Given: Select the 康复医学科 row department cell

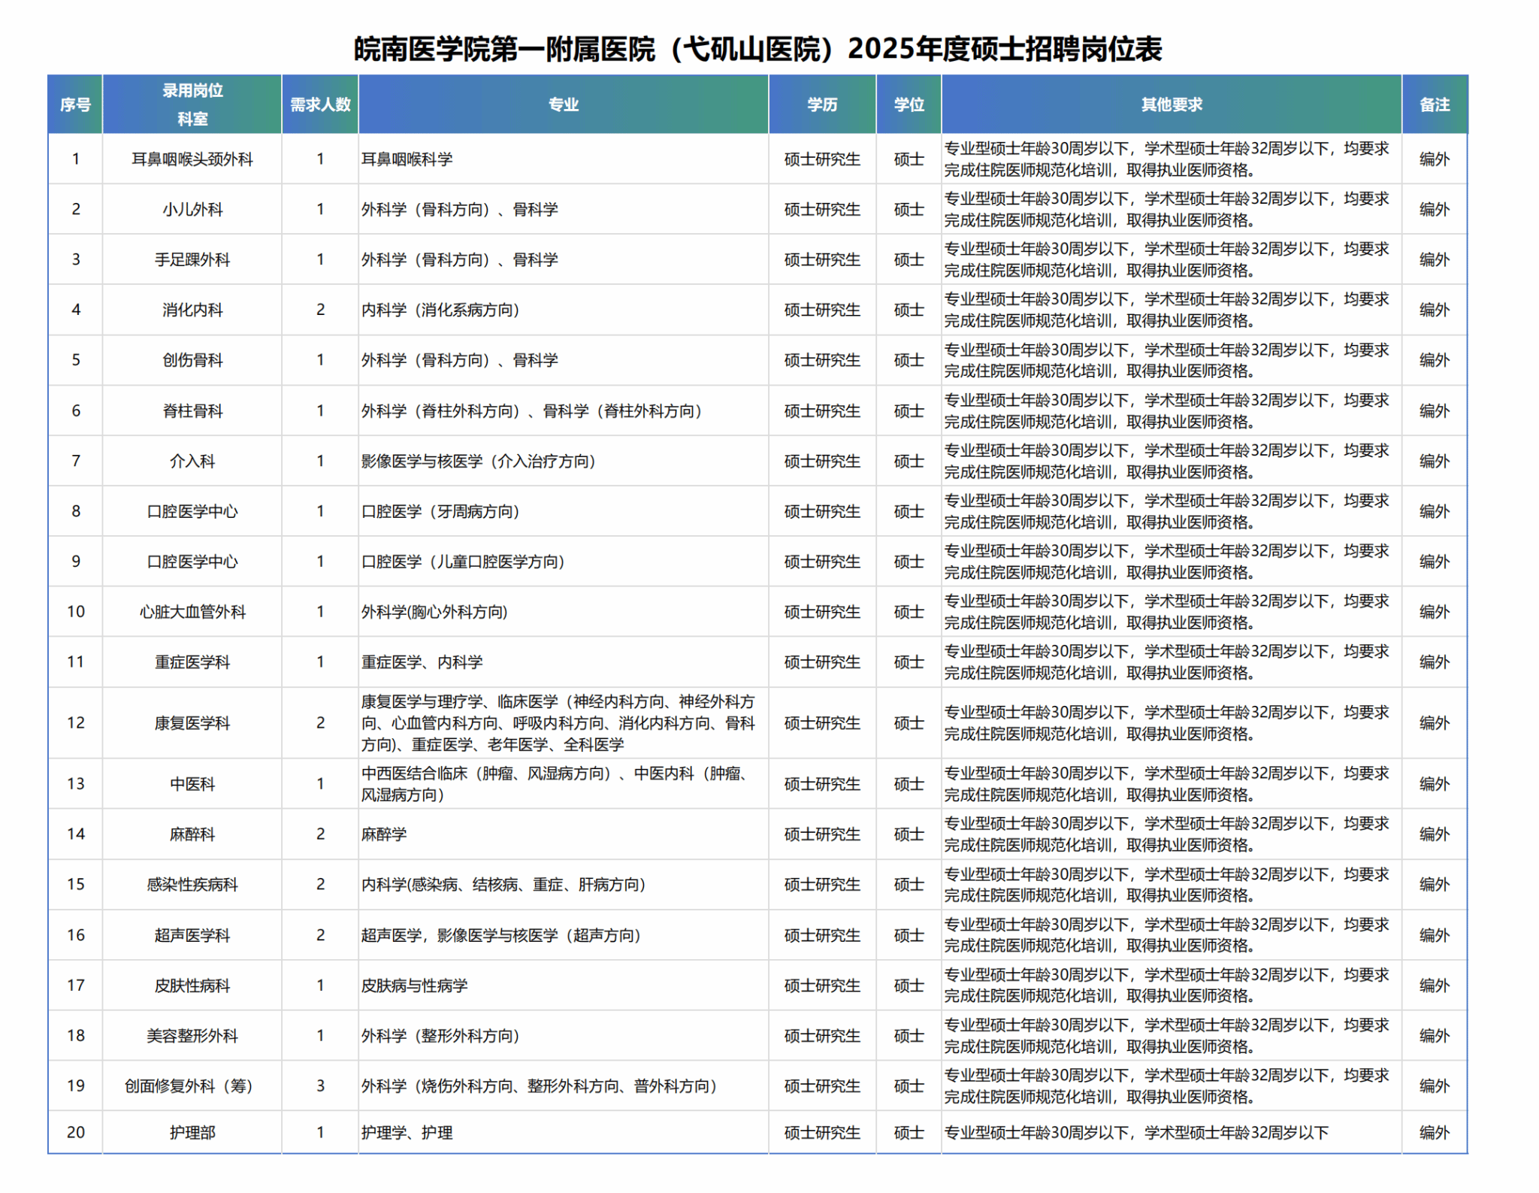Looking at the screenshot, I should [x=192, y=723].
